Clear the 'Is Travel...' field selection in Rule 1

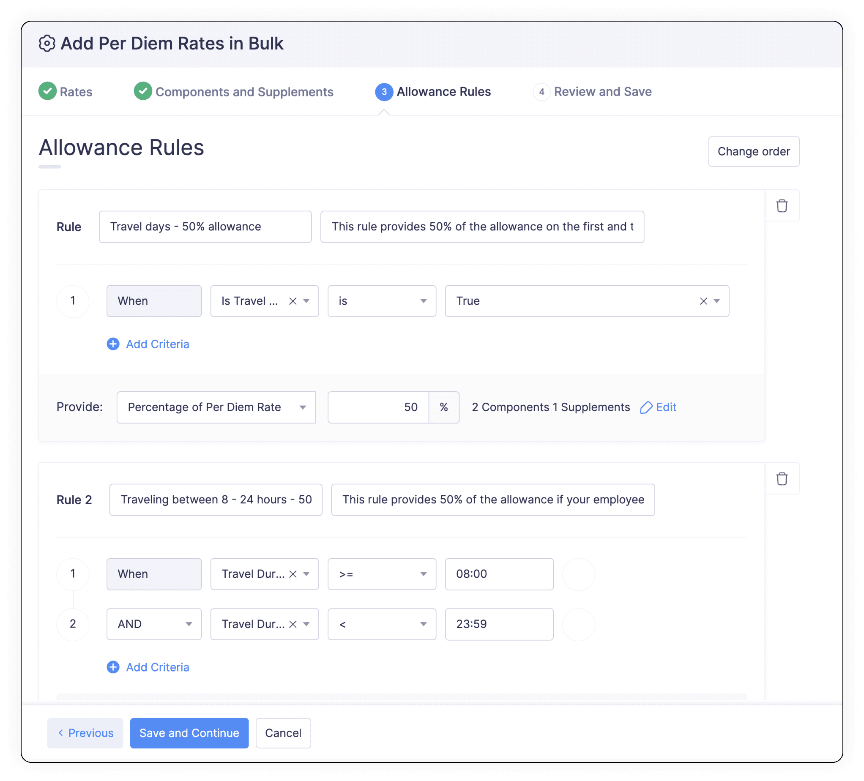293,301
